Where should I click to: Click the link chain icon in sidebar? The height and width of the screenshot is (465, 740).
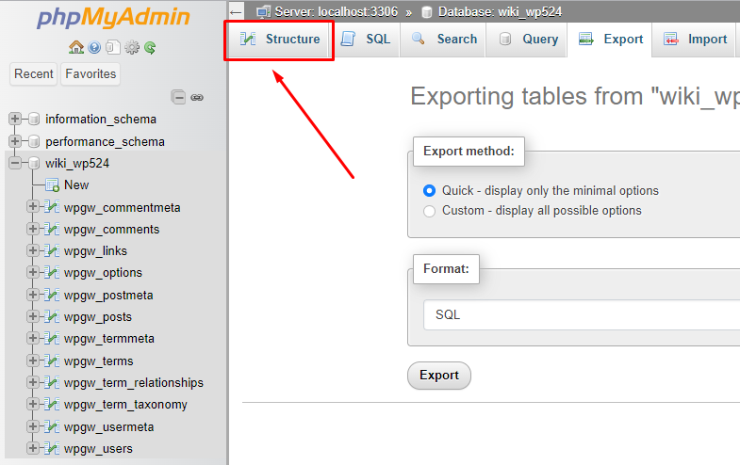197,98
